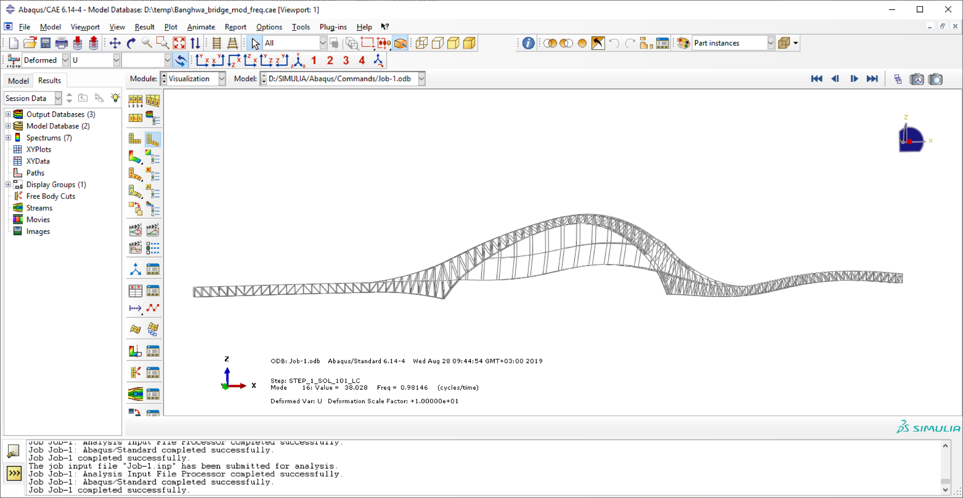Open the Create XY Data tool
This screenshot has width=963, height=498.
coord(135,291)
